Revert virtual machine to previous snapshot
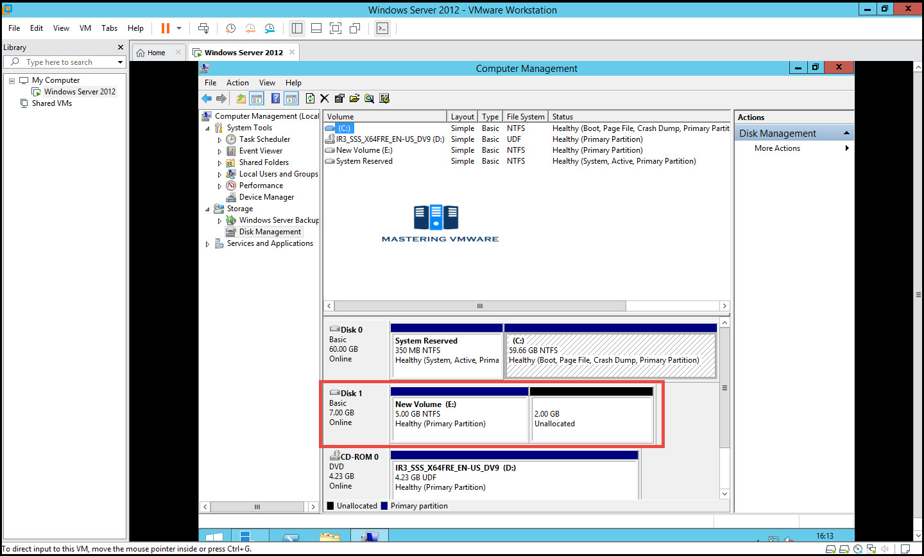 pos(250,28)
